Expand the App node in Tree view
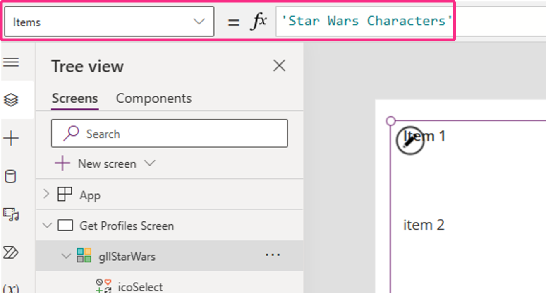The image size is (546, 293). click(47, 195)
